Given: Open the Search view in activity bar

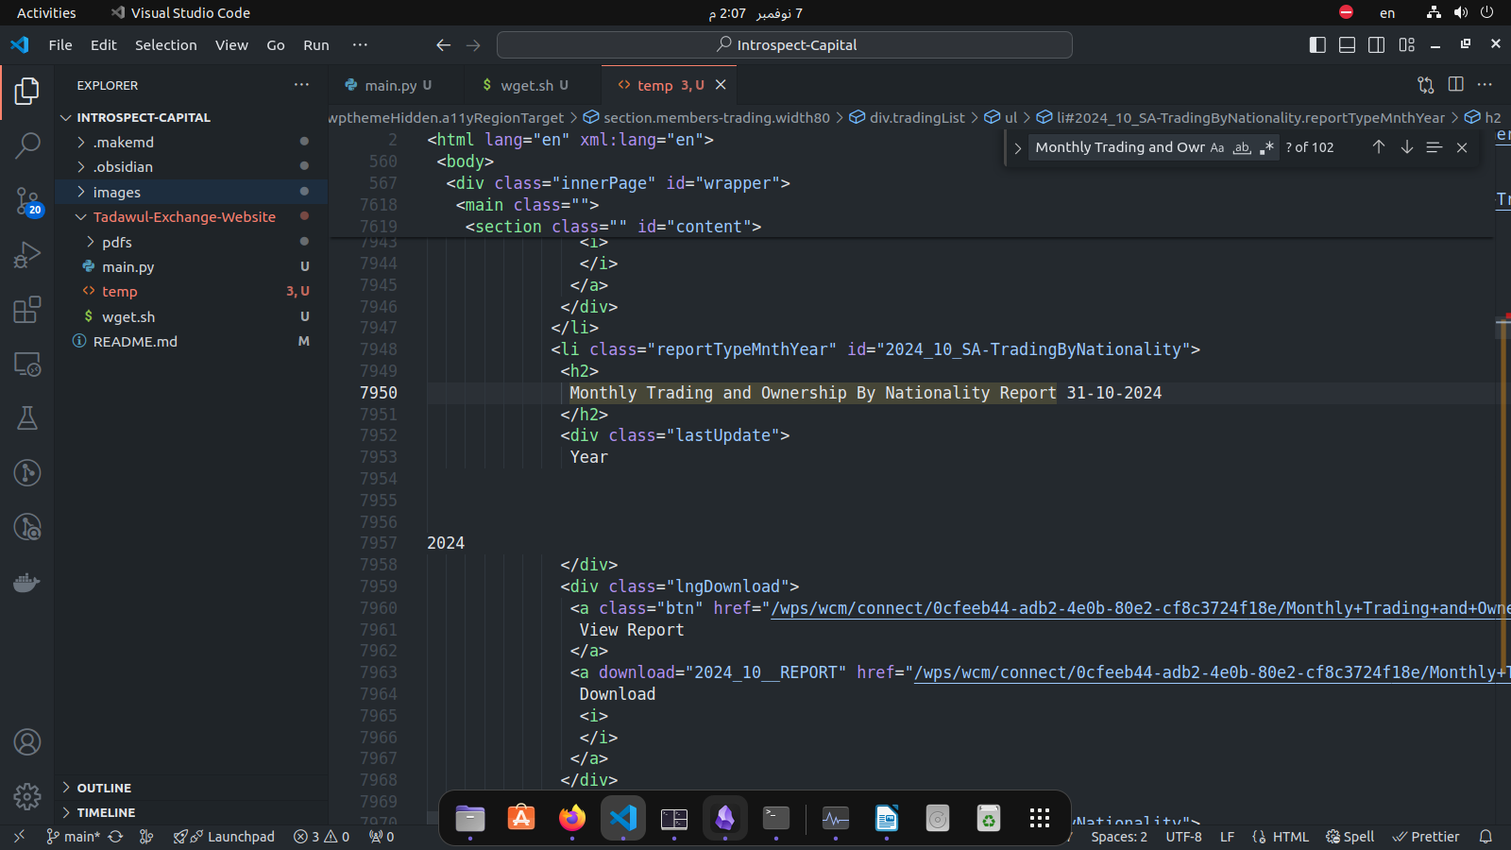Looking at the screenshot, I should pyautogui.click(x=27, y=145).
